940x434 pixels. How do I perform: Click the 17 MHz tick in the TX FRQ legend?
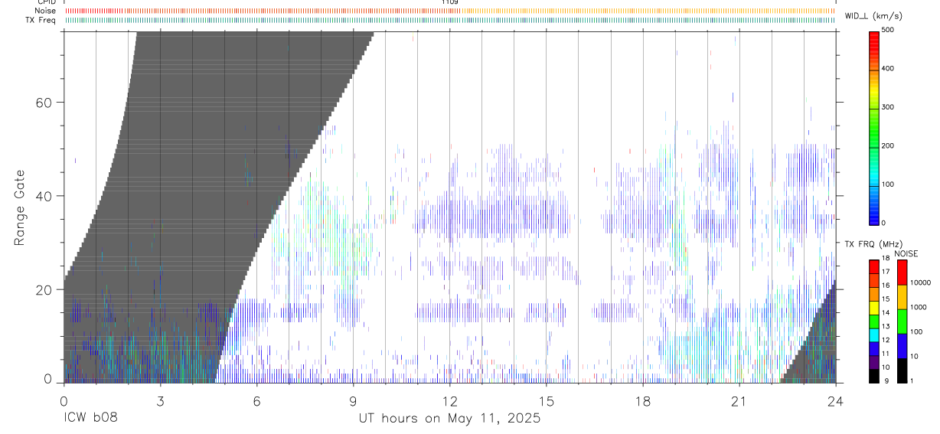(x=886, y=272)
